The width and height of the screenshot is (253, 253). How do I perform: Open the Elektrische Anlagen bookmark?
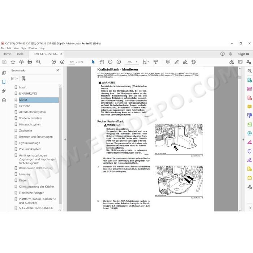[31, 193]
